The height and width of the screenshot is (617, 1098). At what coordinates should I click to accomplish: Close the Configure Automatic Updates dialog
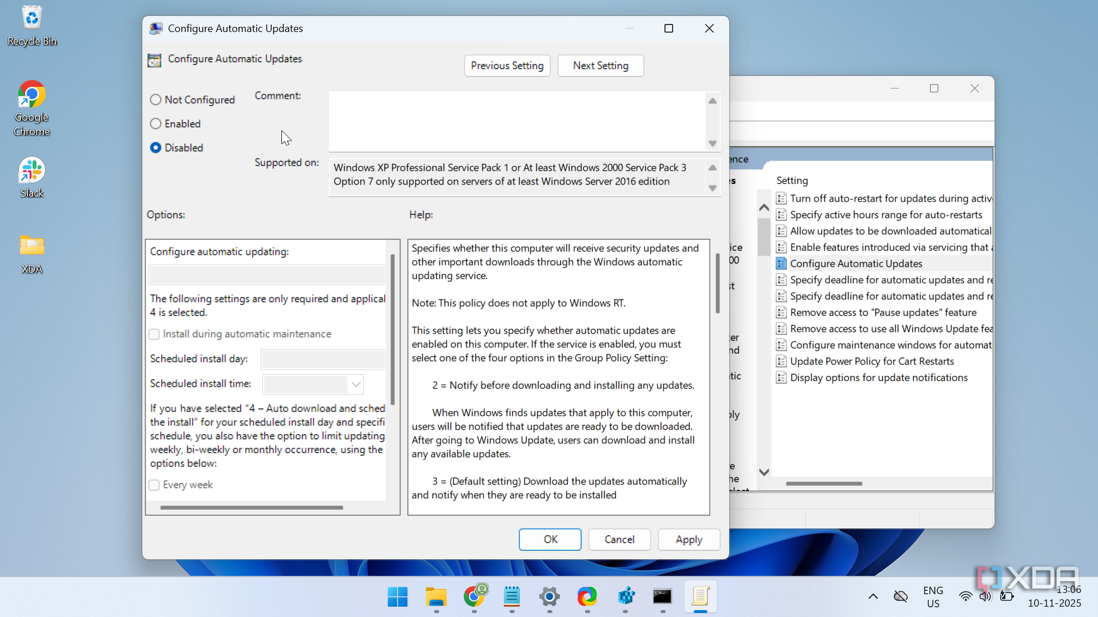(709, 29)
